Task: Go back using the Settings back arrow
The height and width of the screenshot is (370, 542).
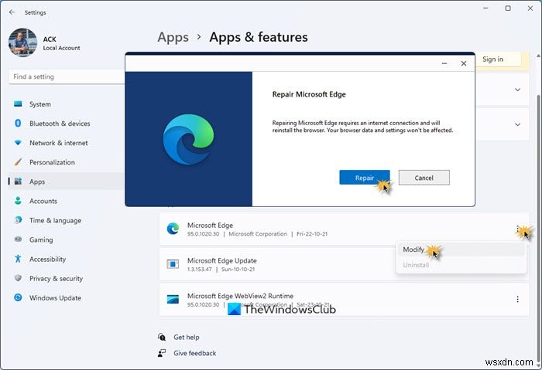Action: pos(12,12)
